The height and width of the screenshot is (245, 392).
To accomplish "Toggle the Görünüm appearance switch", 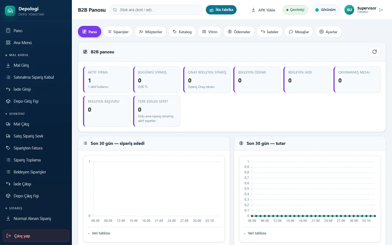I will 325,10.
